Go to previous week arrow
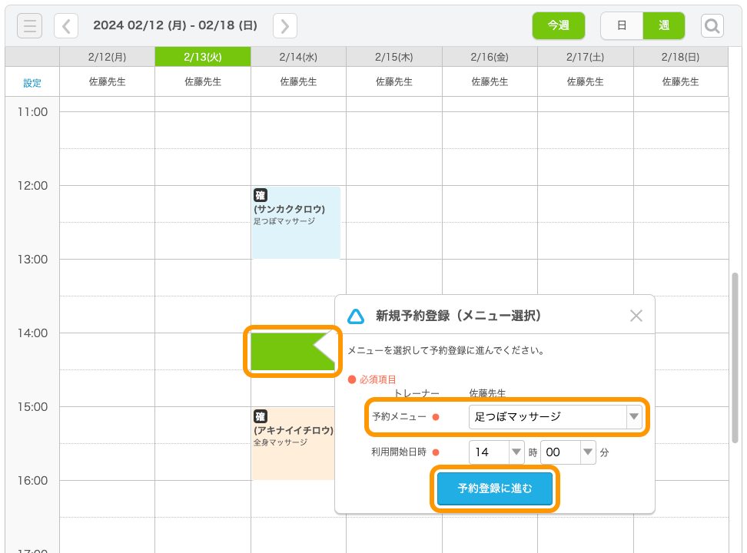The height and width of the screenshot is (553, 747). [66, 26]
